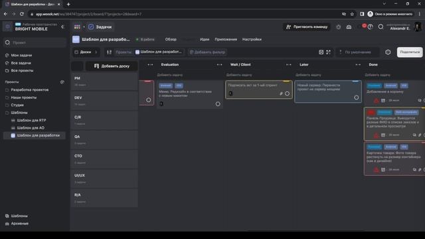The image size is (425, 239).
Task: Click the Поделиться button
Action: [x=410, y=52]
